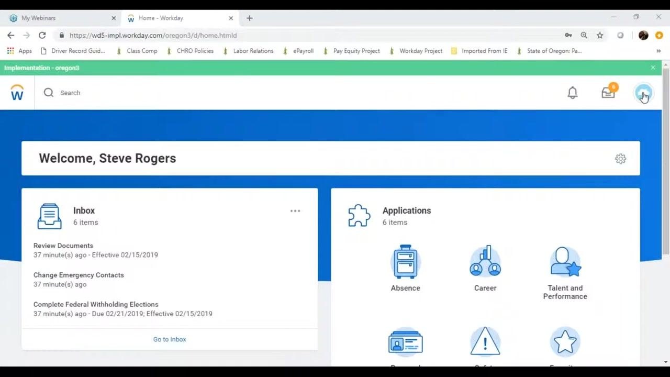Click the browser address bar URL
670x377 pixels.
pos(153,35)
